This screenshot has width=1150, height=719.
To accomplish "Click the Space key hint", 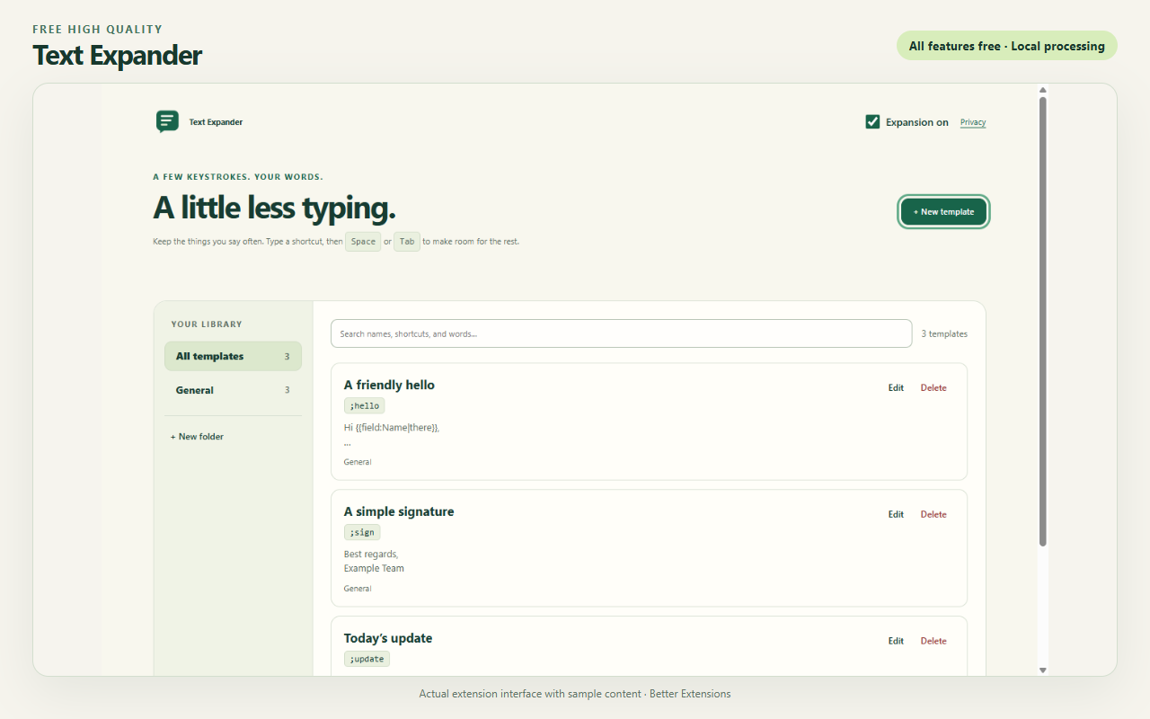I will [x=363, y=242].
